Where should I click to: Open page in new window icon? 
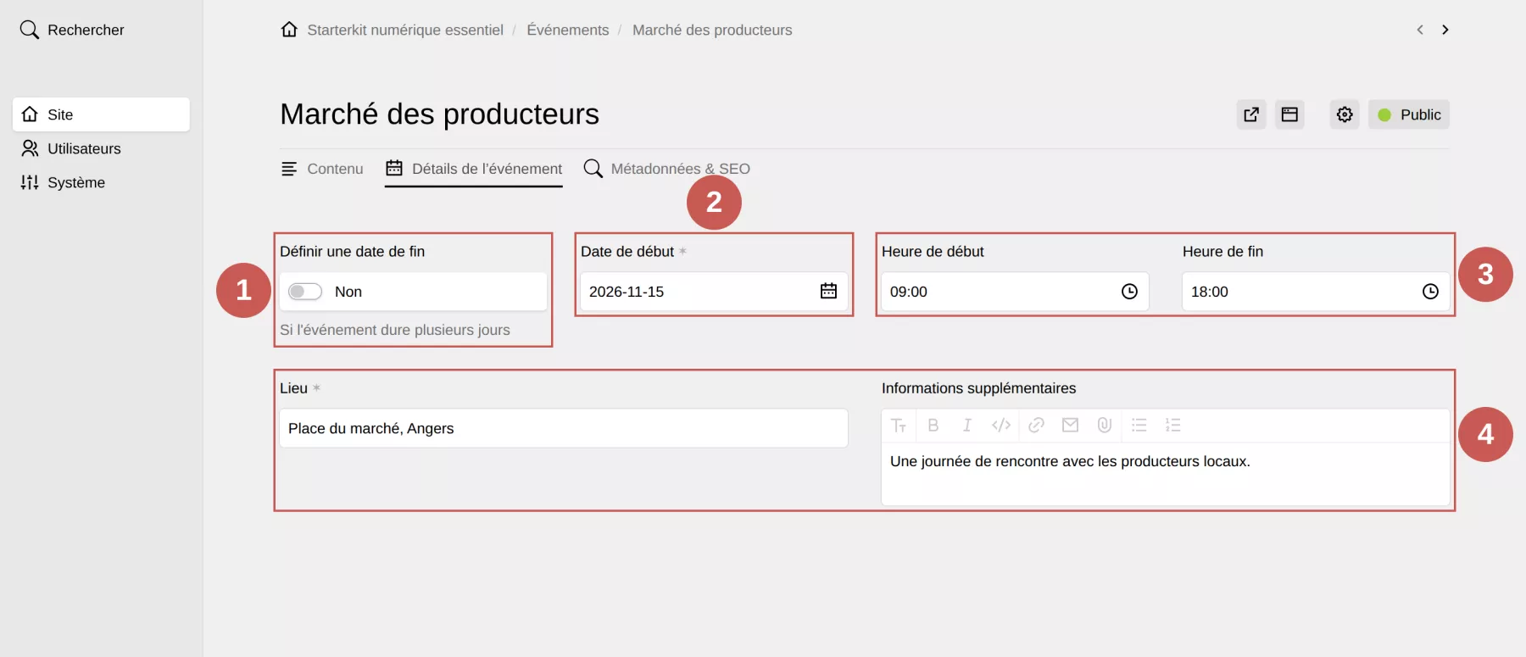coord(1251,114)
